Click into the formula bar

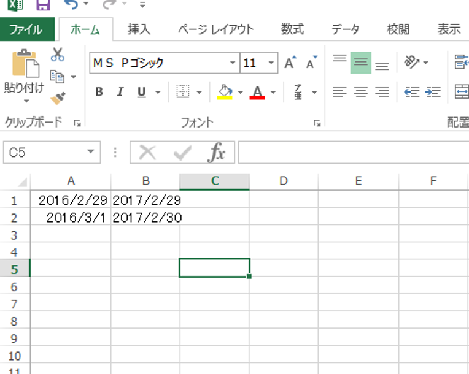[x=354, y=152]
